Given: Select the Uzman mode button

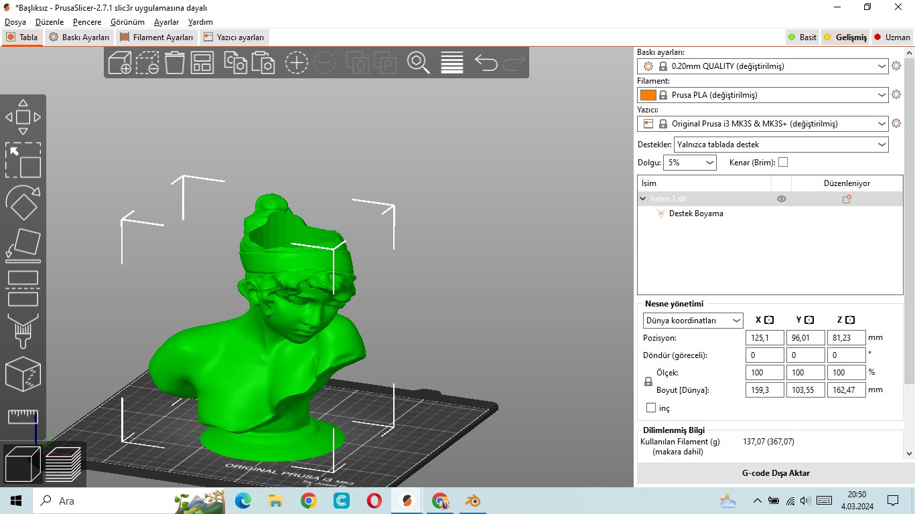Looking at the screenshot, I should [892, 37].
